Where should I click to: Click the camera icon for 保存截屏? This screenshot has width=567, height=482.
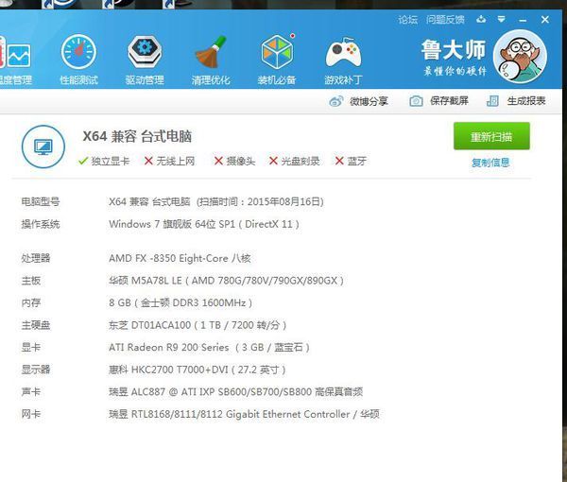(416, 101)
